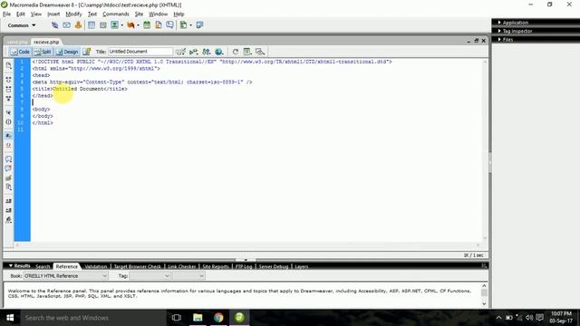
Task: Open the dropdown next to the Tag dropdown
Action: 188,275
